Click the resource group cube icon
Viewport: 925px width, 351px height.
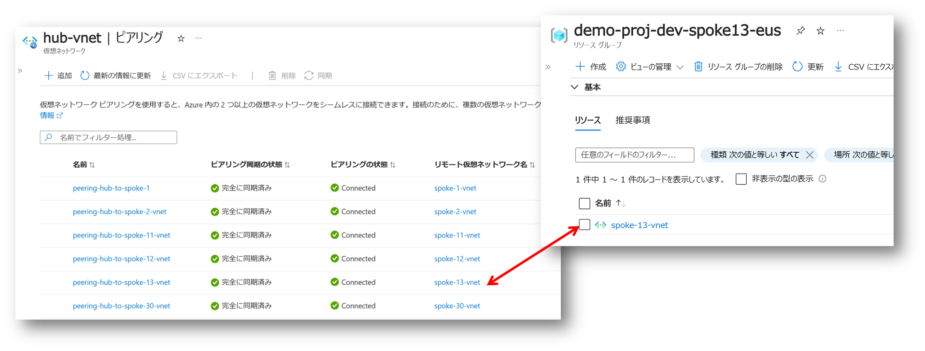559,35
